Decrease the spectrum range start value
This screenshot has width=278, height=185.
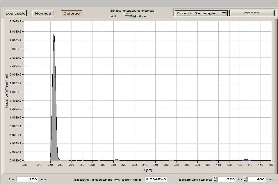coord(215,181)
